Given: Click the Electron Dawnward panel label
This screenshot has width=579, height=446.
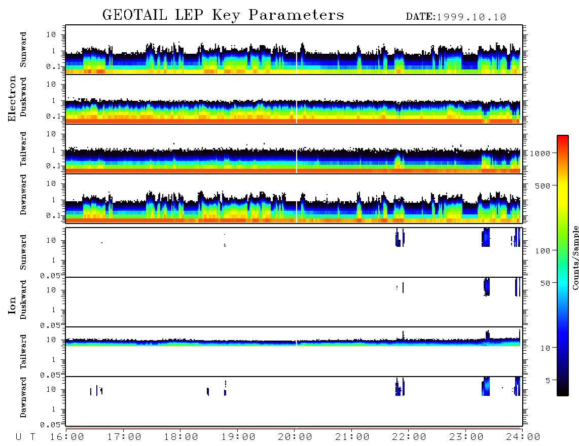Looking at the screenshot, I should tap(23, 195).
